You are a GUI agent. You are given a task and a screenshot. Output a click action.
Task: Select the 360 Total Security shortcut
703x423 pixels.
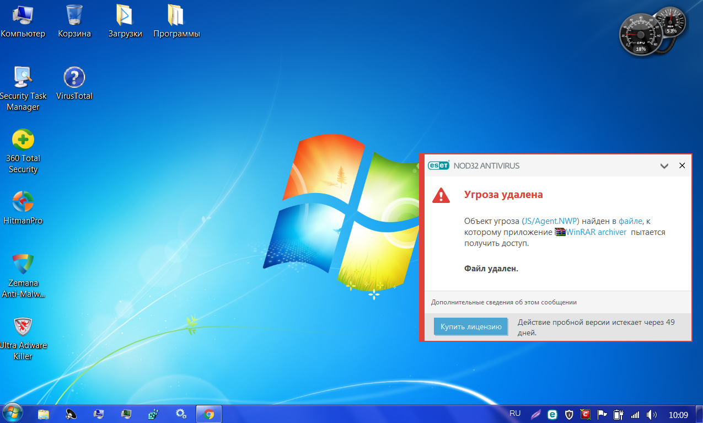coord(23,151)
